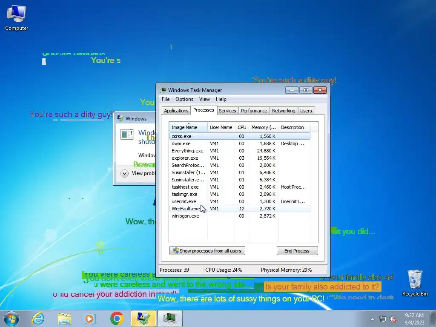
Task: Switch to the Networking tab
Action: pyautogui.click(x=284, y=111)
